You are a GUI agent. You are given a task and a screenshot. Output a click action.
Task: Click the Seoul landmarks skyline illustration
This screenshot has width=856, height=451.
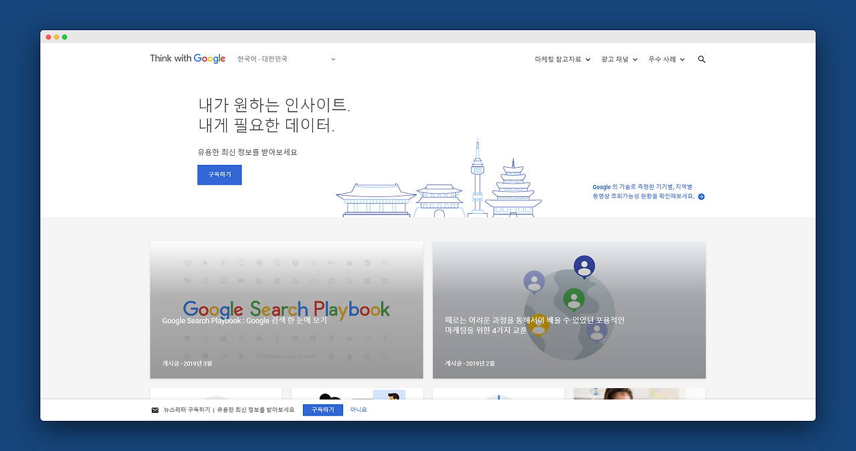point(439,178)
